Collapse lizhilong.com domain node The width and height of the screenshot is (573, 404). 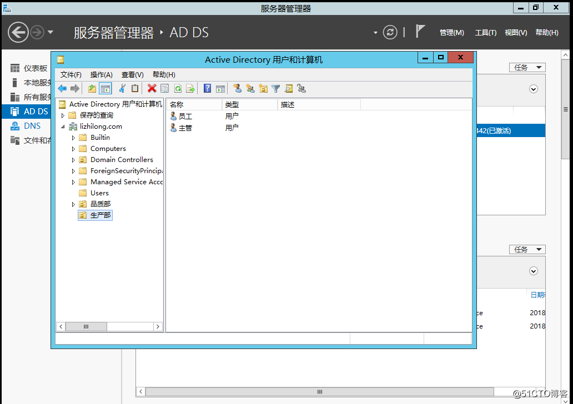point(63,127)
